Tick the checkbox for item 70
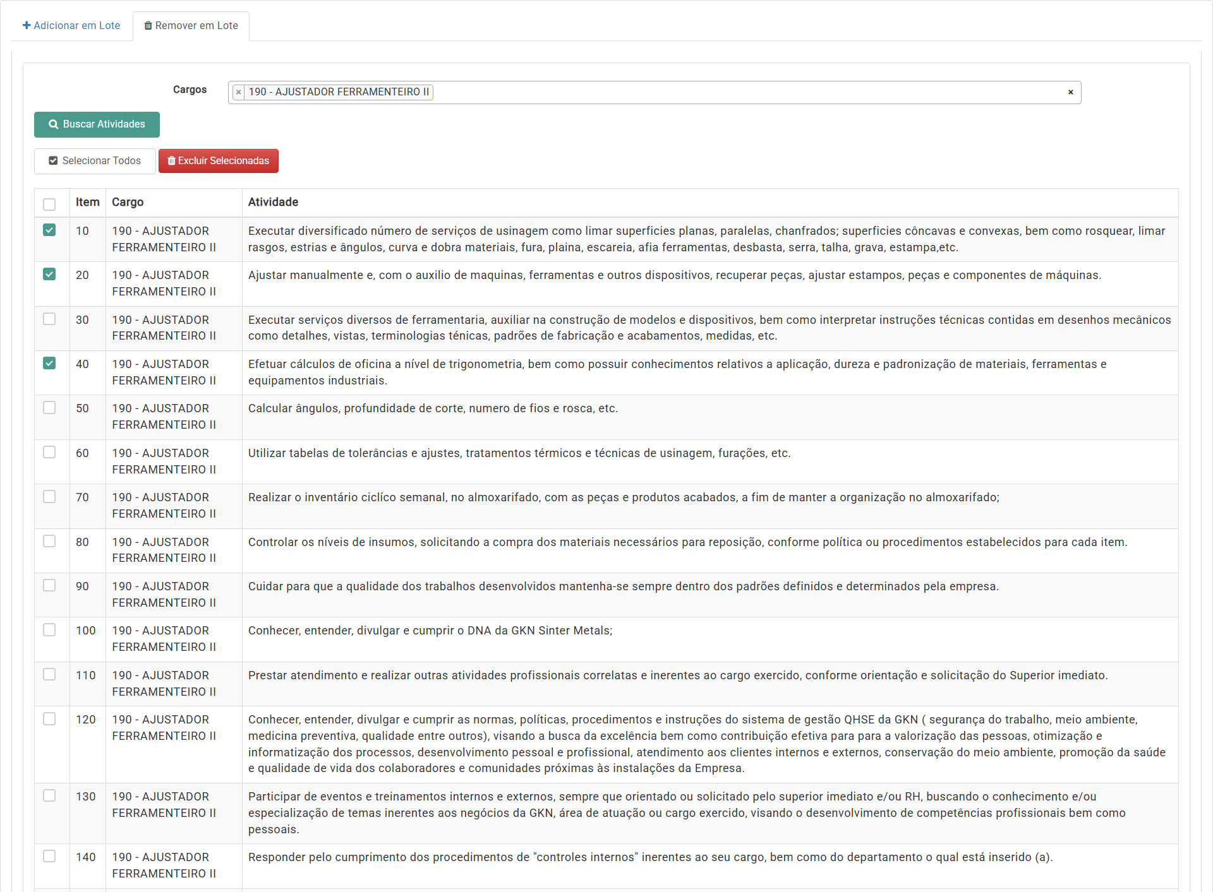Viewport: 1213px width, 892px height. tap(49, 497)
